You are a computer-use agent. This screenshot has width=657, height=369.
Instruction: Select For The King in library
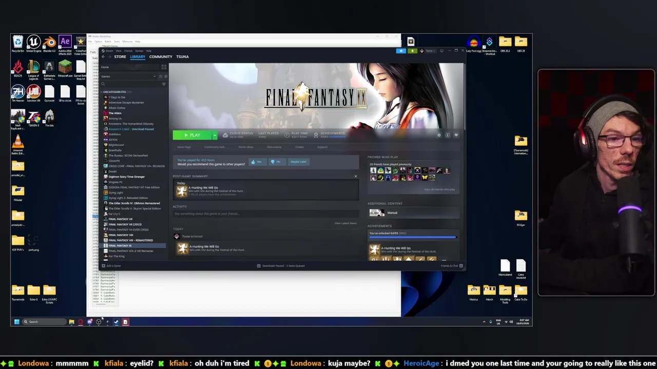pyautogui.click(x=116, y=256)
